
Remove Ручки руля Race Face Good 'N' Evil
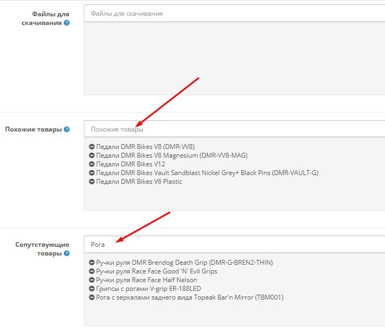(91, 271)
